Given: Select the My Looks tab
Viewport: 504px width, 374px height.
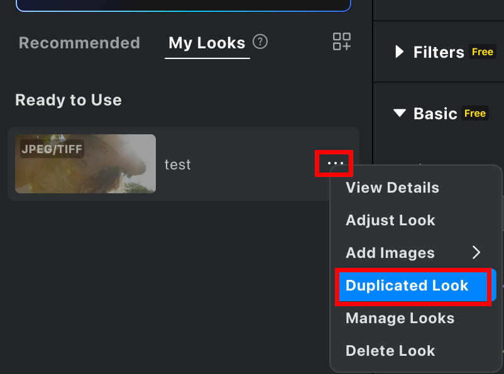Looking at the screenshot, I should tap(207, 43).
